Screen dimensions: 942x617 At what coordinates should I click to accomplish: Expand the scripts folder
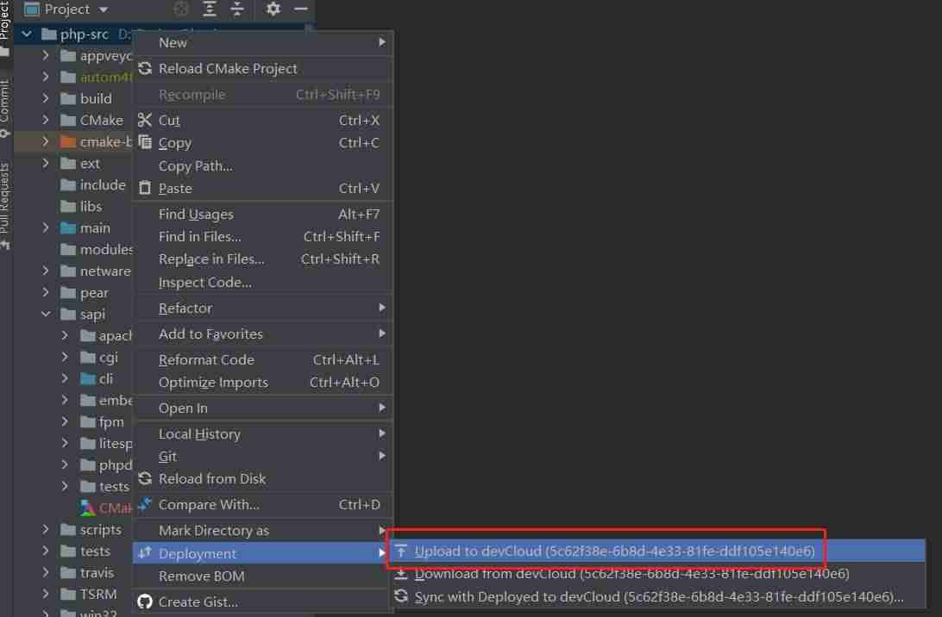click(46, 529)
